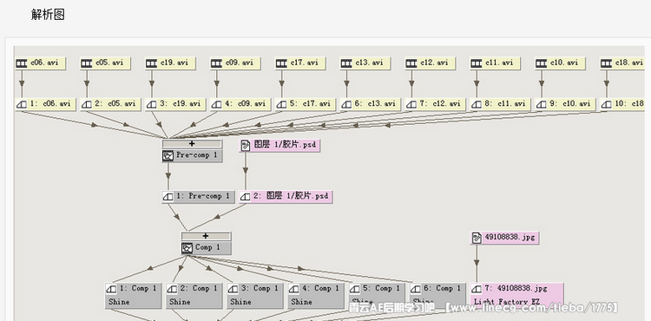
Task: Select the layer icon of 3: c19.avi
Action: pos(152,104)
